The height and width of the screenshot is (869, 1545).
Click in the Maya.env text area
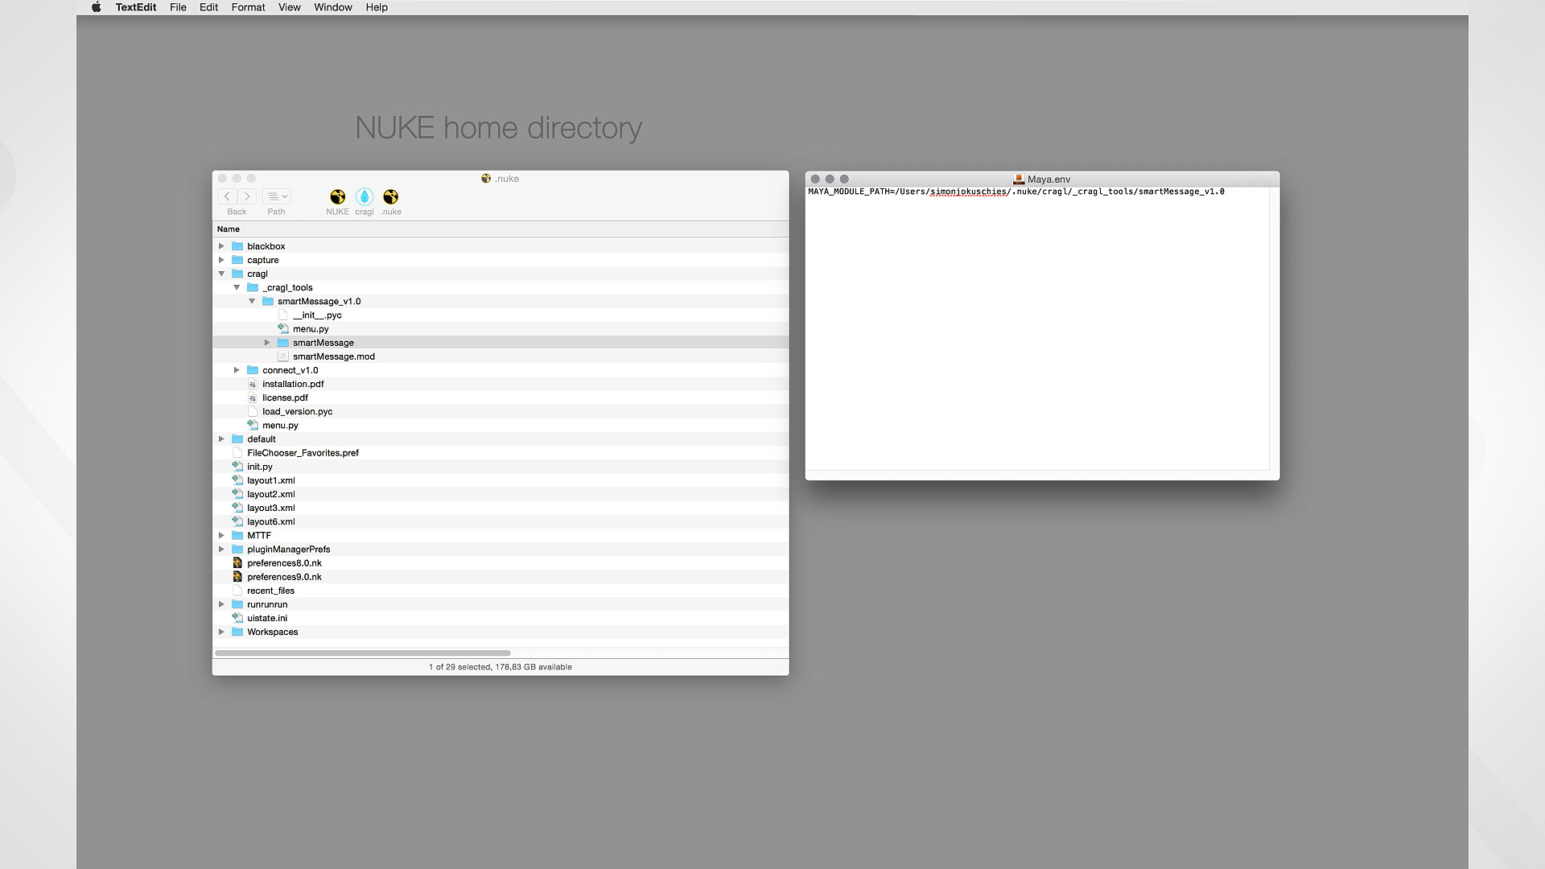(x=1036, y=330)
